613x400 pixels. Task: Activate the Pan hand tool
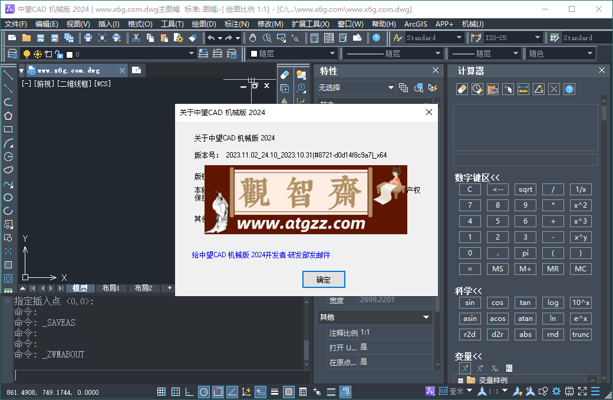tap(252, 38)
